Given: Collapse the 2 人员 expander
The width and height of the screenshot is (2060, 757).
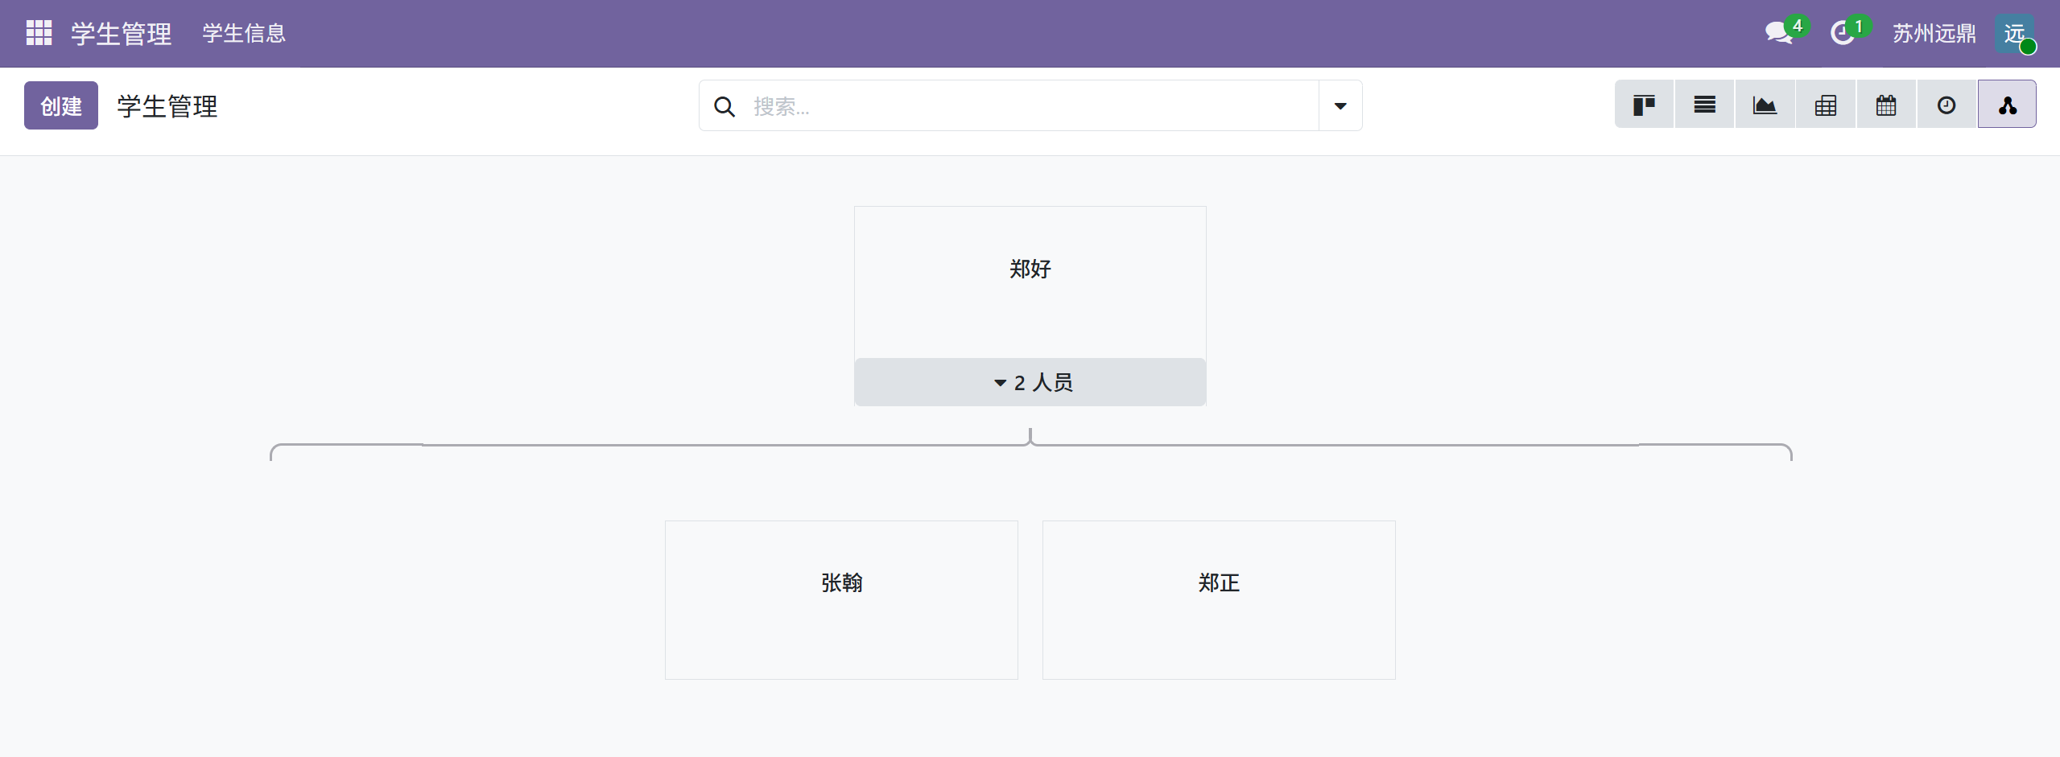Looking at the screenshot, I should coord(1030,382).
